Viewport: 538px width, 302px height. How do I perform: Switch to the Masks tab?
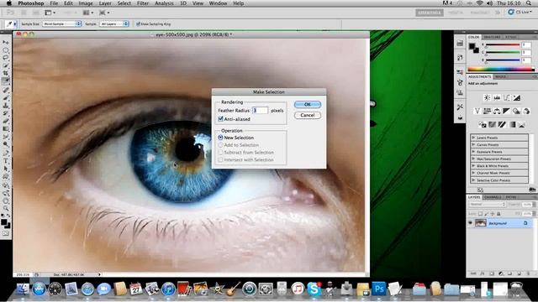501,76
